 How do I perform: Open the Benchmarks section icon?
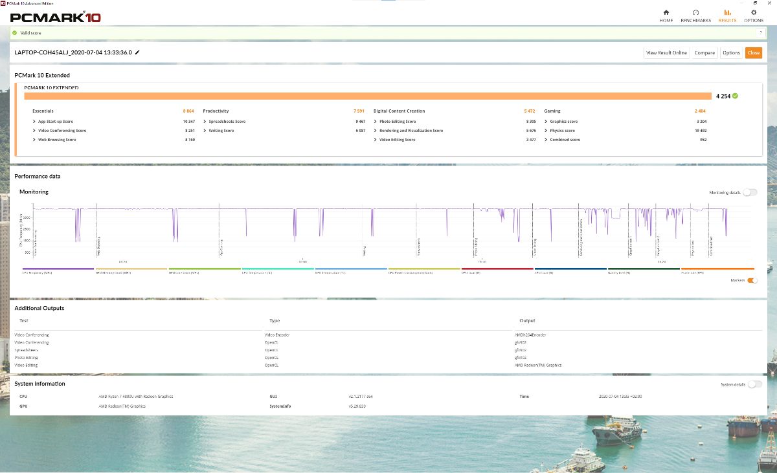(695, 12)
